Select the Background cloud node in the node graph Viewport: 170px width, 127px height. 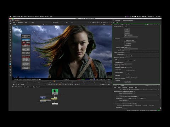pyautogui.click(x=43, y=99)
